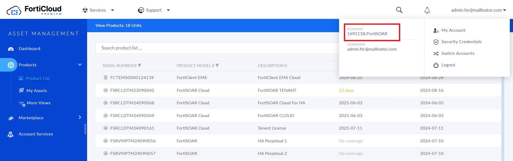This screenshot has height=161, width=513.
Task: Click the Switch Accounts shuffle icon
Action: point(436,53)
